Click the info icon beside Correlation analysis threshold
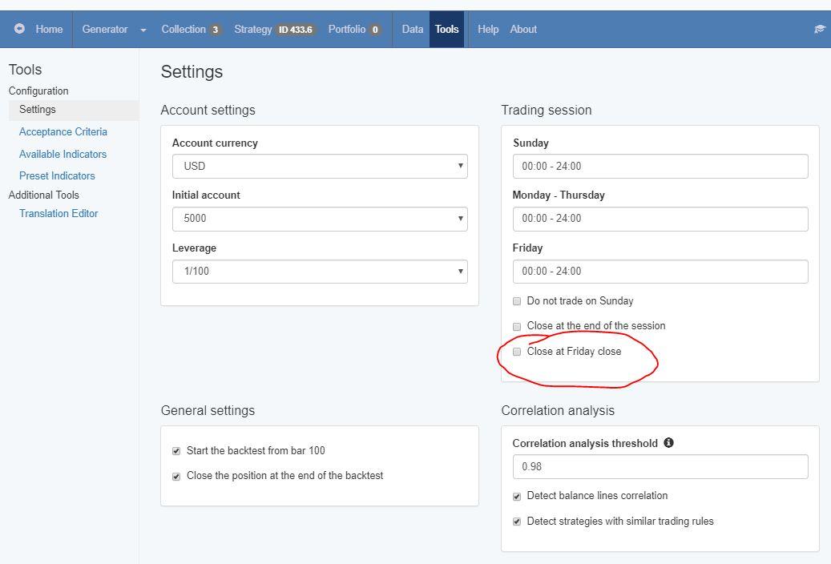Image resolution: width=831 pixels, height=564 pixels. click(x=668, y=443)
